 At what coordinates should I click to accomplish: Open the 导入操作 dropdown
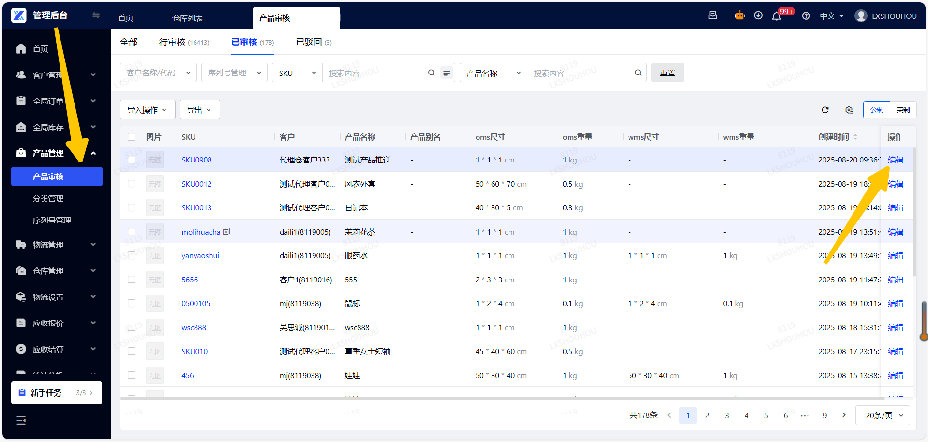tap(147, 110)
